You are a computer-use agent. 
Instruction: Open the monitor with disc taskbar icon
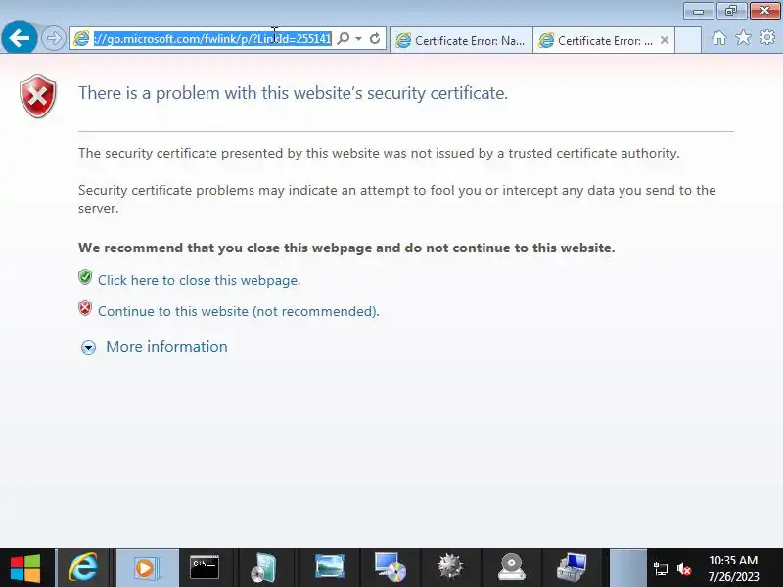[x=390, y=568]
